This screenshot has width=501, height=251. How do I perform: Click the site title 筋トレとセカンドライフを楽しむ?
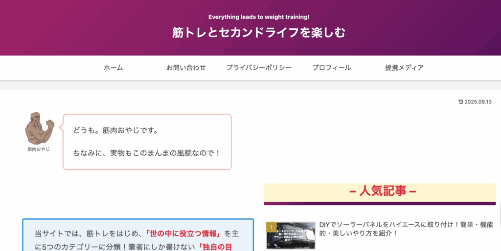[259, 33]
